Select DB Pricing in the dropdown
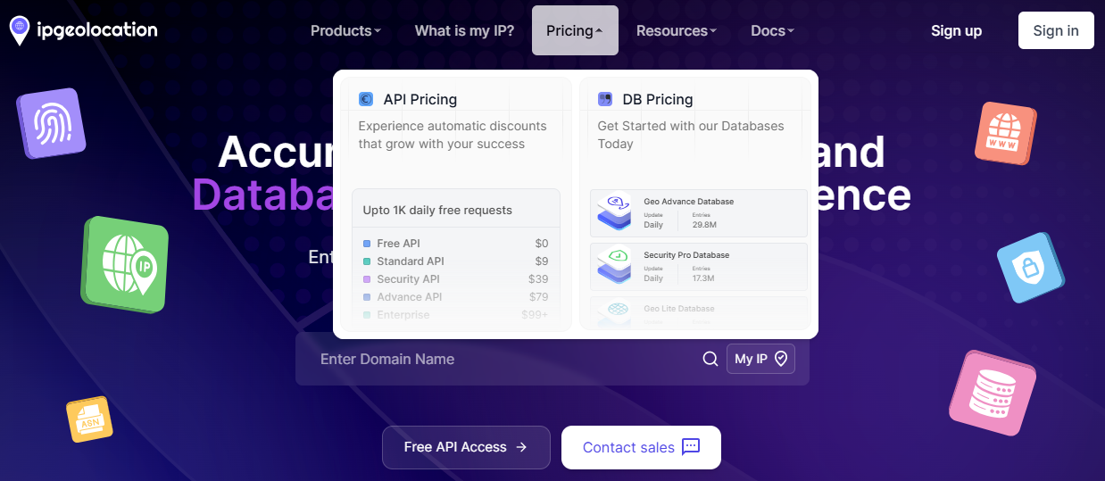This screenshot has height=481, width=1105. [x=657, y=100]
